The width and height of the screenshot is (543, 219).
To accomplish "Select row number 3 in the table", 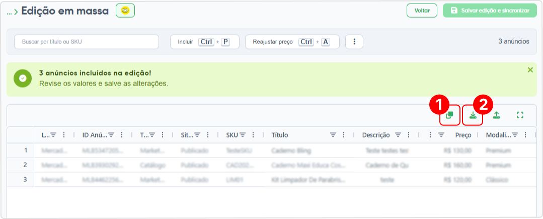I will (21, 180).
